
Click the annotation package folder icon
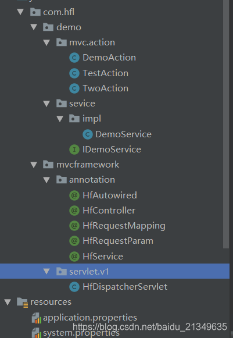point(62,180)
